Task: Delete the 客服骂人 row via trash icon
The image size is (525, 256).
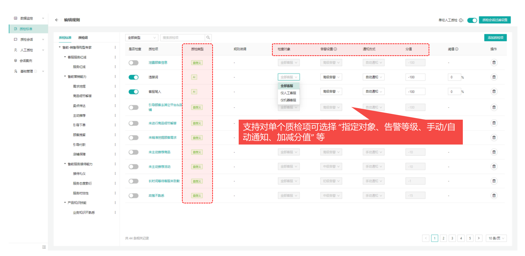Action: pyautogui.click(x=494, y=91)
